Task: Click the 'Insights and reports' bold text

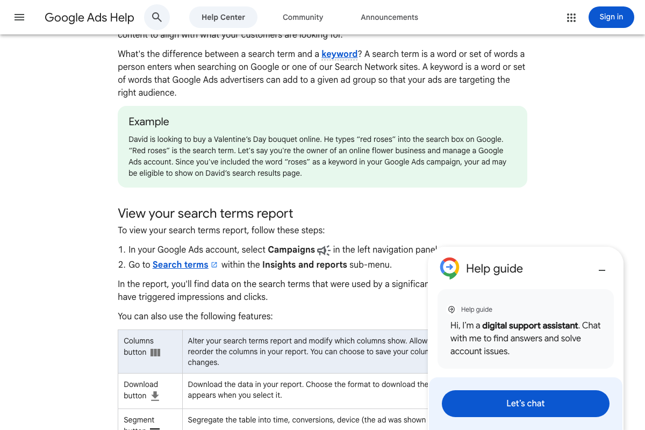Action: click(305, 264)
